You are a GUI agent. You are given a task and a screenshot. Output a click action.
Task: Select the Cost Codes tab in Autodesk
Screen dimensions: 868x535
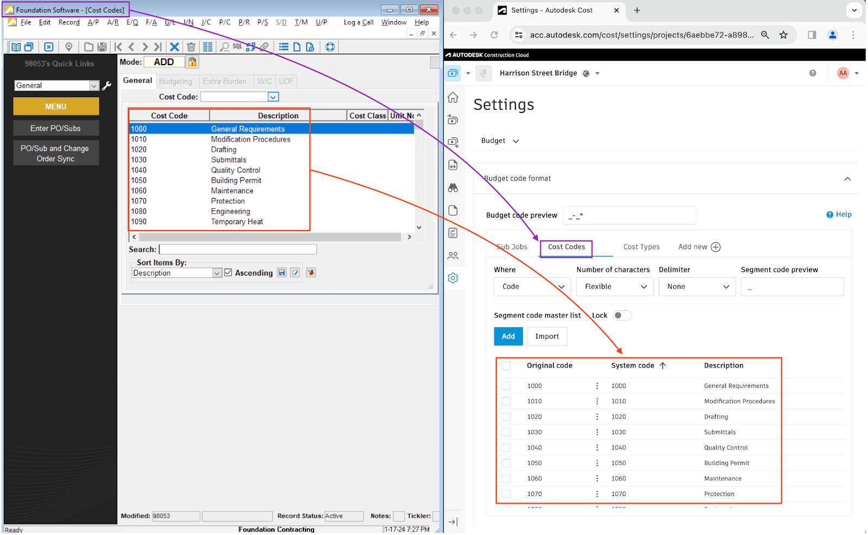click(x=566, y=247)
